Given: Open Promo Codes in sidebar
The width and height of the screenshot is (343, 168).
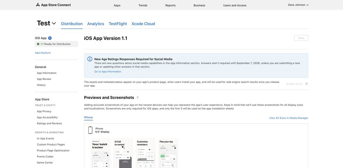Looking at the screenshot, I should (45, 157).
